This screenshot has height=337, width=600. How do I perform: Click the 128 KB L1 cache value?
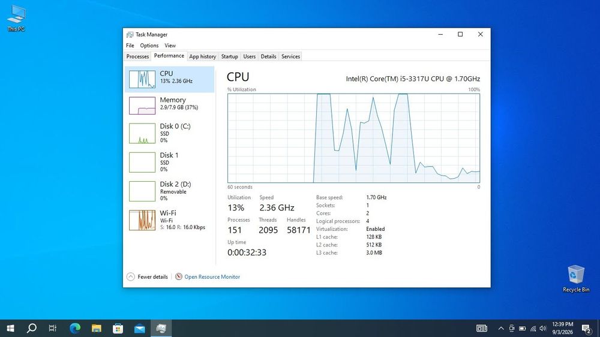point(374,237)
